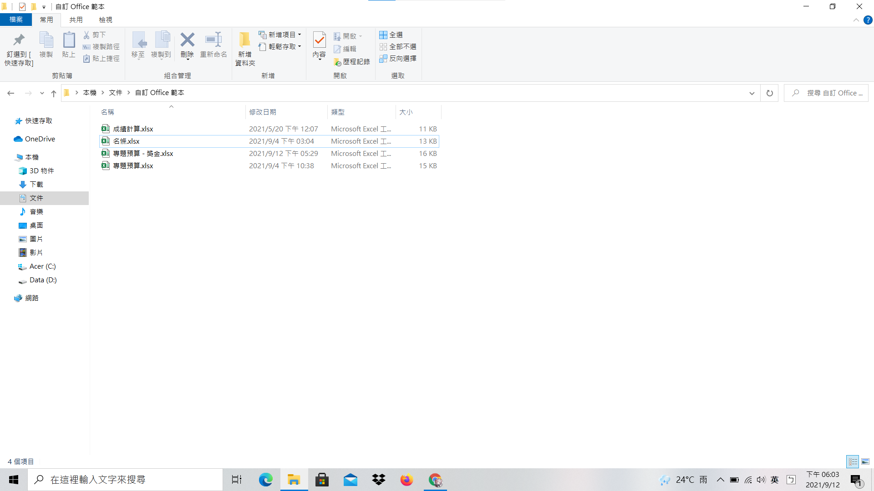Open Firefox from the taskbar
The image size is (874, 491).
(x=407, y=480)
